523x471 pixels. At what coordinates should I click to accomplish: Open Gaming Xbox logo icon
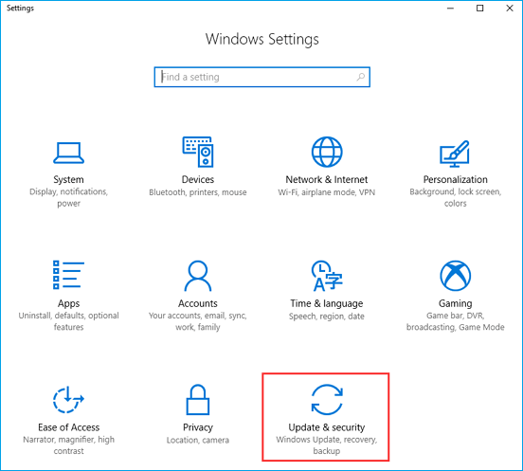tap(456, 276)
